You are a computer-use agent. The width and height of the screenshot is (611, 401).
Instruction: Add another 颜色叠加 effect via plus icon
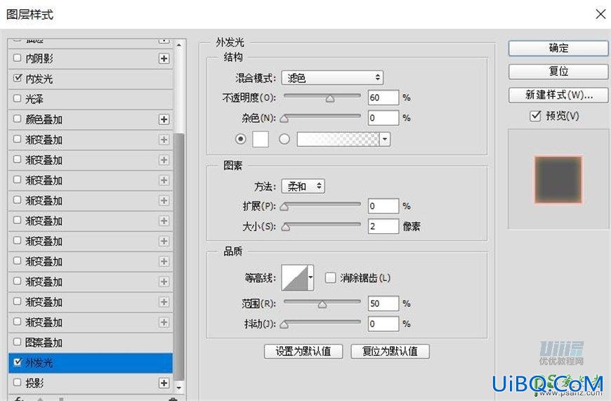point(164,119)
